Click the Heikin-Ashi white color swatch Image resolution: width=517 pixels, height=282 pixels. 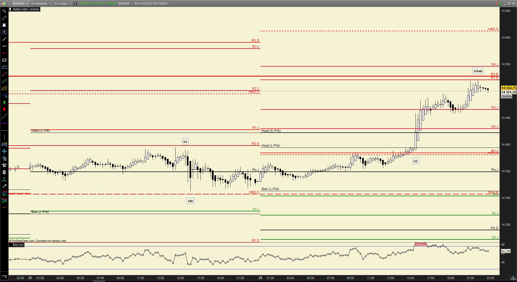tap(10, 9)
